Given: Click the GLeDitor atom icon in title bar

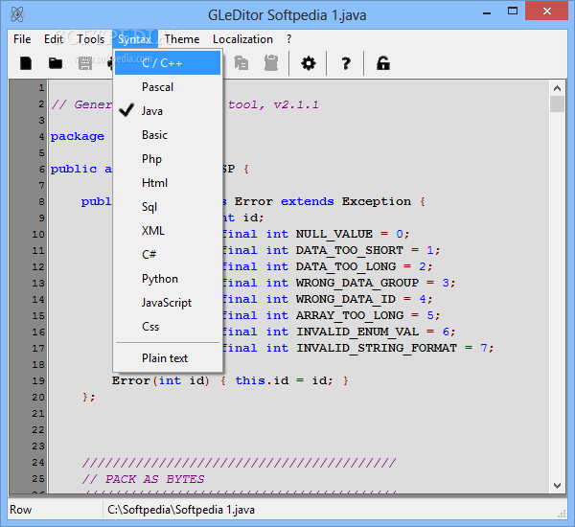Looking at the screenshot, I should [17, 14].
